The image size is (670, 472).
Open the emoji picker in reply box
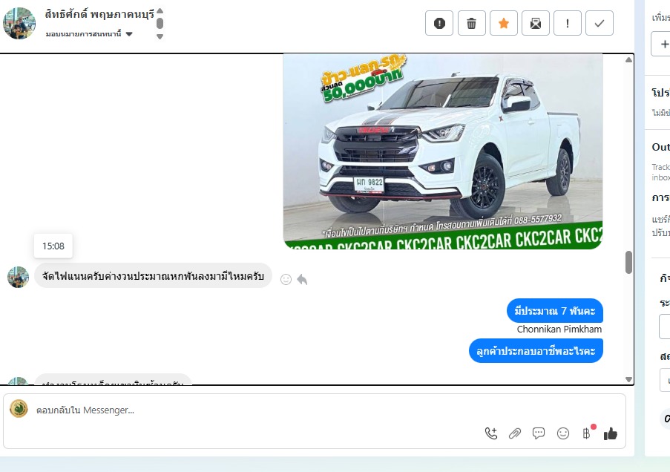tap(563, 433)
